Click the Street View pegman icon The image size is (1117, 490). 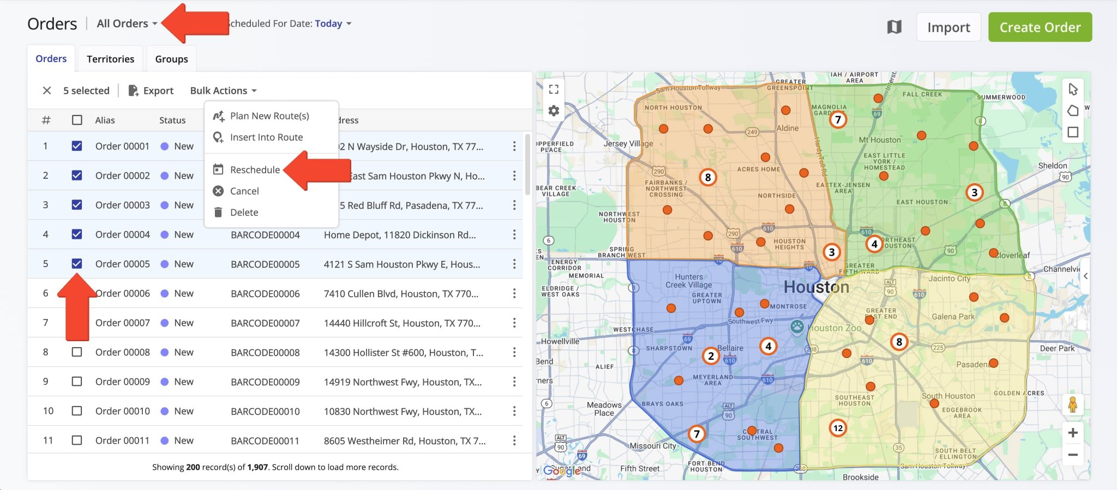(x=1073, y=404)
